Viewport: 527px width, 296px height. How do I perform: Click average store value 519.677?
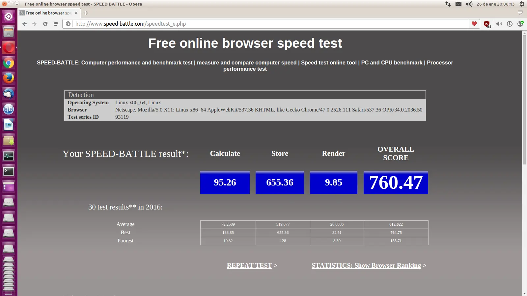[x=283, y=224]
